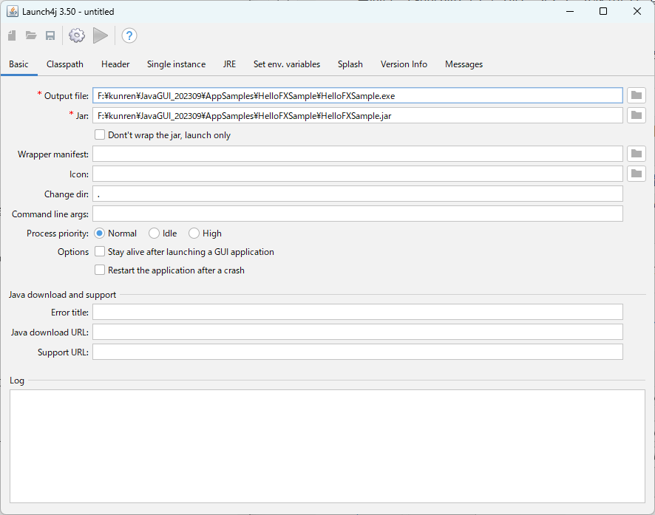This screenshot has height=515, width=655.
Task: Go to the JRE tab
Action: coord(229,64)
